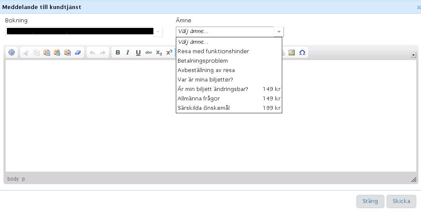The image size is (421, 212).
Task: Click the Remove Format eraser icon
Action: [78, 52]
